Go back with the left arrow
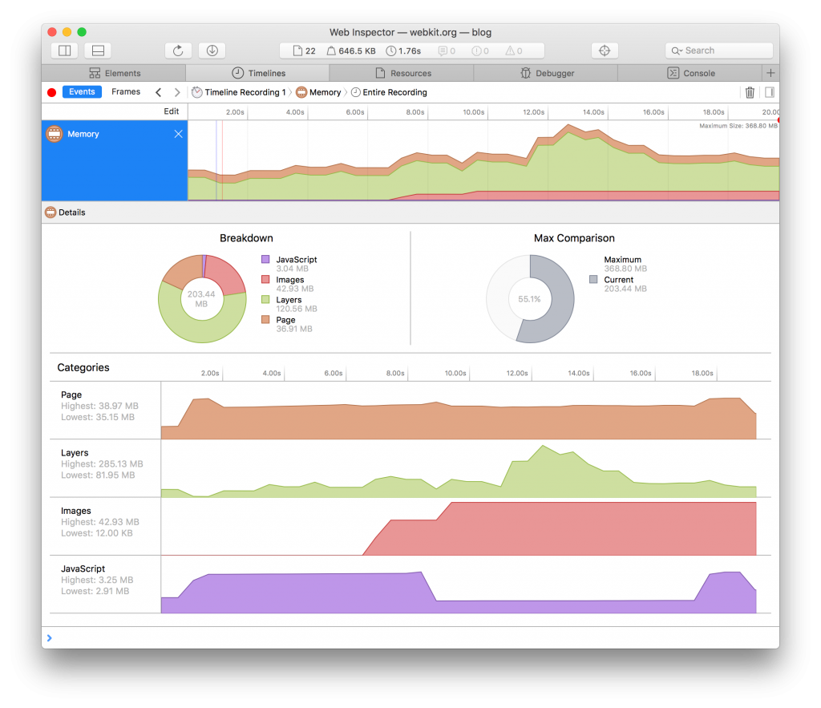 (x=159, y=92)
